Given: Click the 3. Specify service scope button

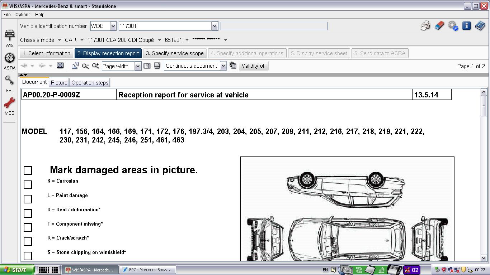Looking at the screenshot, I should pos(175,53).
